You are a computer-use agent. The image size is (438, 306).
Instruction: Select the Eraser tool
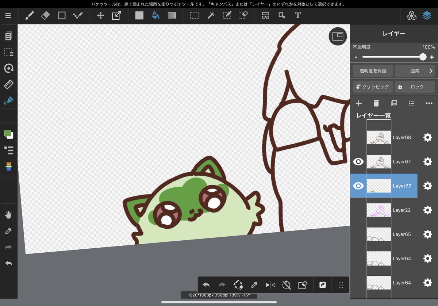coord(45,16)
